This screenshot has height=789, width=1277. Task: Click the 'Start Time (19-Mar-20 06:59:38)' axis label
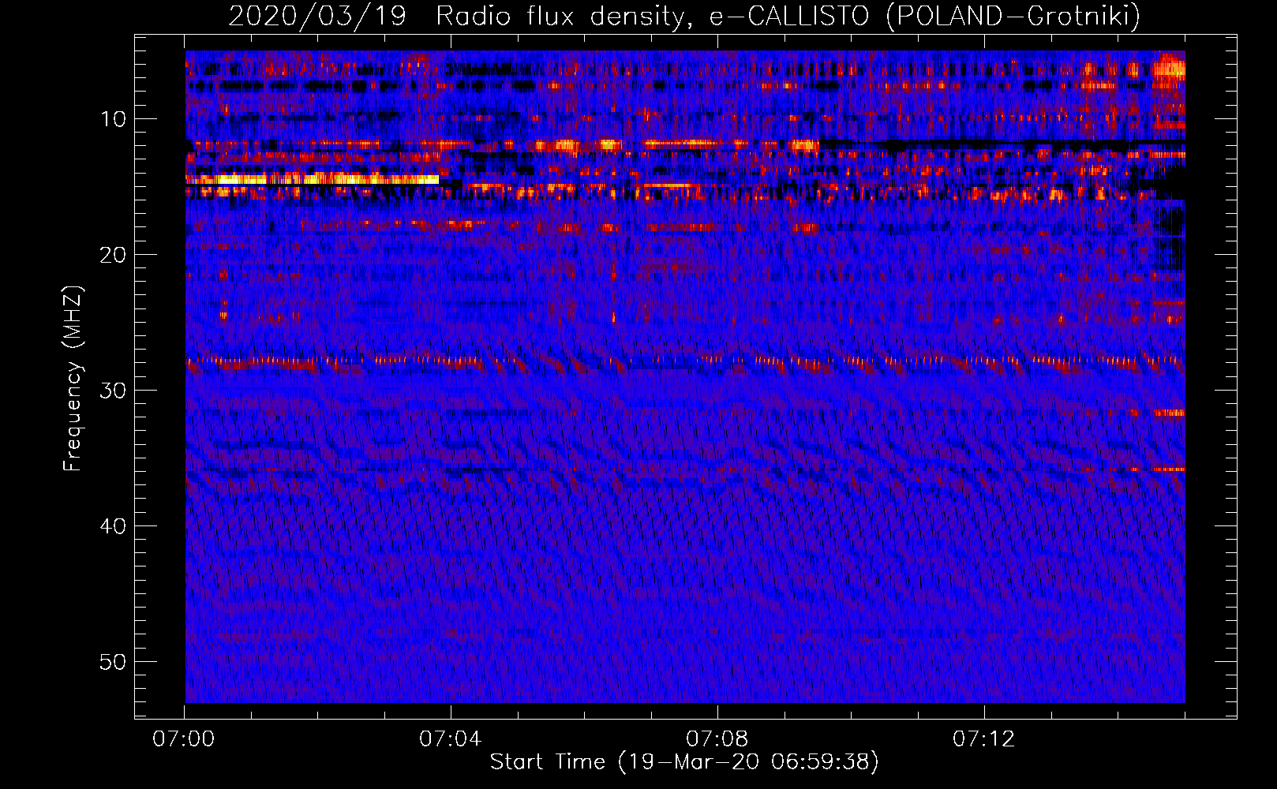tap(684, 762)
